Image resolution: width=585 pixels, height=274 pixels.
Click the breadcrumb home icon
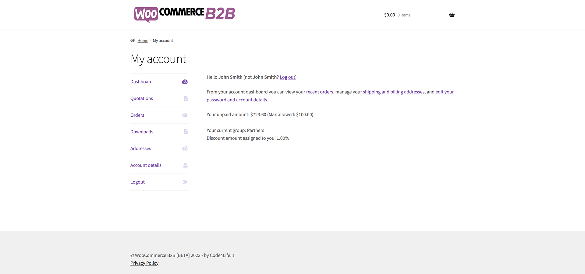[x=133, y=40]
